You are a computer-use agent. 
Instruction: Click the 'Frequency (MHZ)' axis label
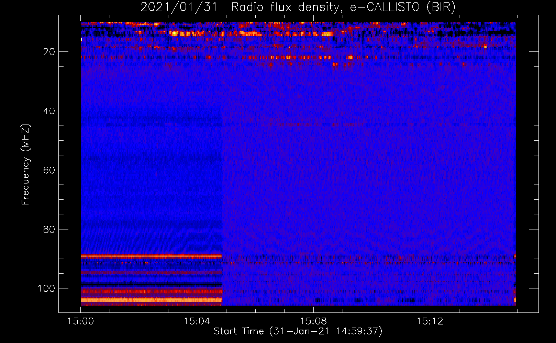point(26,164)
